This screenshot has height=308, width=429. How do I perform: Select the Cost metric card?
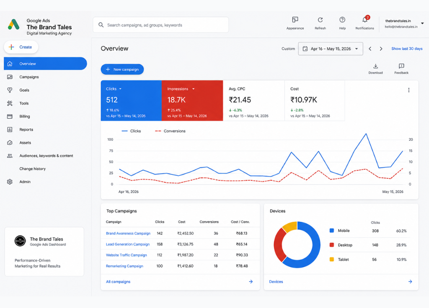click(x=315, y=100)
